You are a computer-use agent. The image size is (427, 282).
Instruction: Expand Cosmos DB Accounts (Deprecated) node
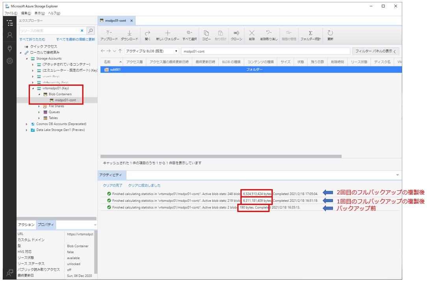[x=26, y=124]
